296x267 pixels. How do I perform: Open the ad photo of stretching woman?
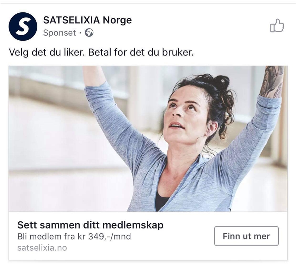[x=148, y=138]
